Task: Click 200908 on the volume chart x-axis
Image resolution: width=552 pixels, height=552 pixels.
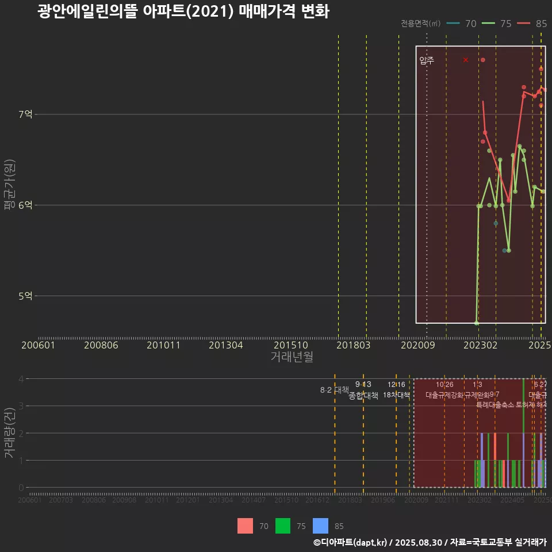Action: [124, 500]
